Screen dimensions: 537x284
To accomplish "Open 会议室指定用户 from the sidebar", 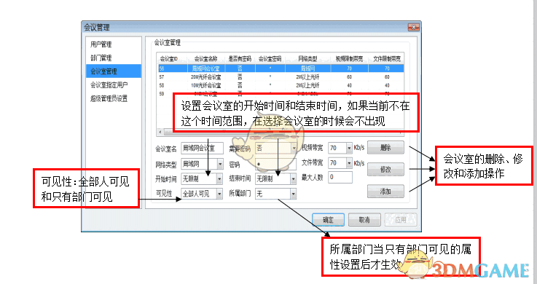I will pos(109,85).
